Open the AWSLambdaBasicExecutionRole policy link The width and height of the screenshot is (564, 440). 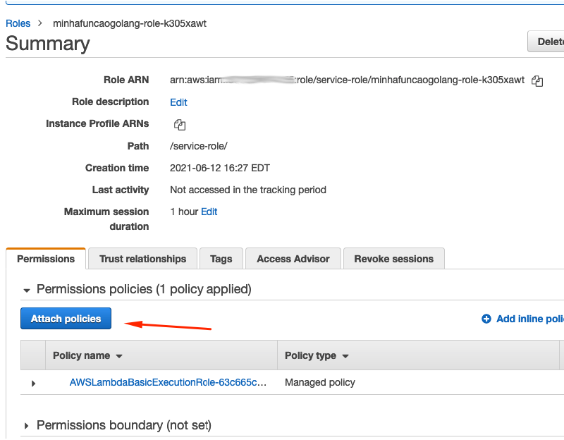point(168,382)
